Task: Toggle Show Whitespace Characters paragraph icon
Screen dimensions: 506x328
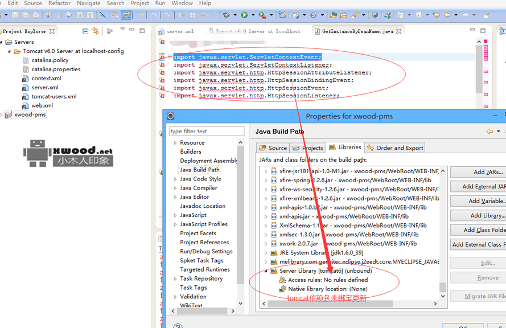Action: 90,15
